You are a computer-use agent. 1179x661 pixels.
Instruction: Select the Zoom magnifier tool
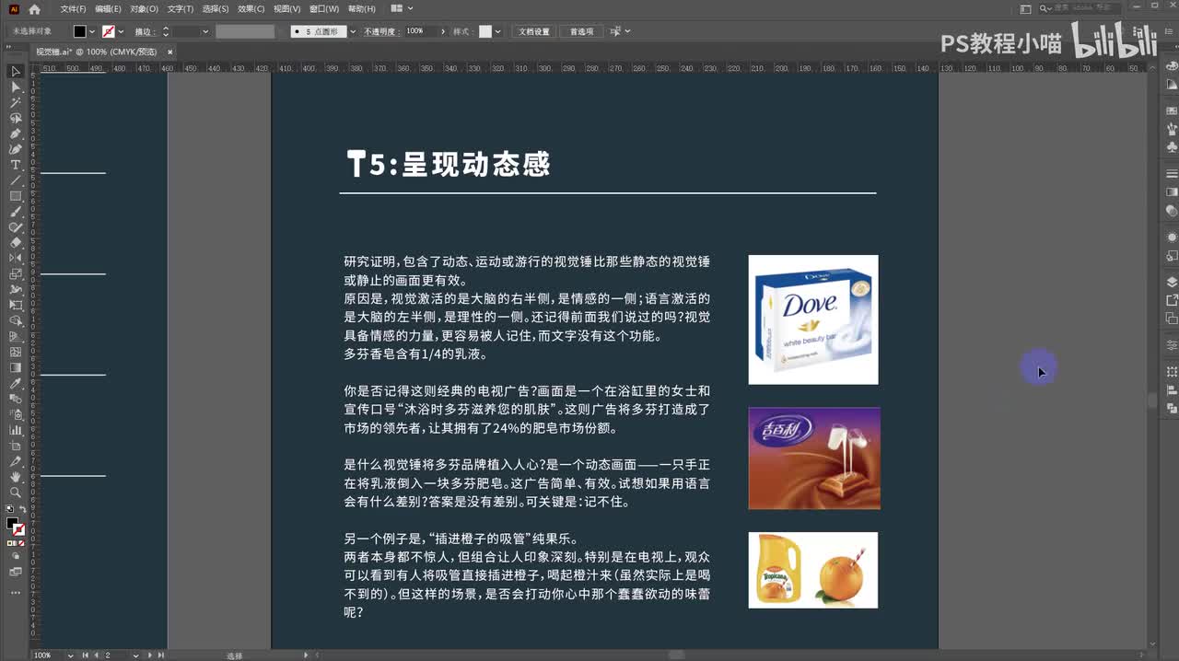(x=16, y=493)
